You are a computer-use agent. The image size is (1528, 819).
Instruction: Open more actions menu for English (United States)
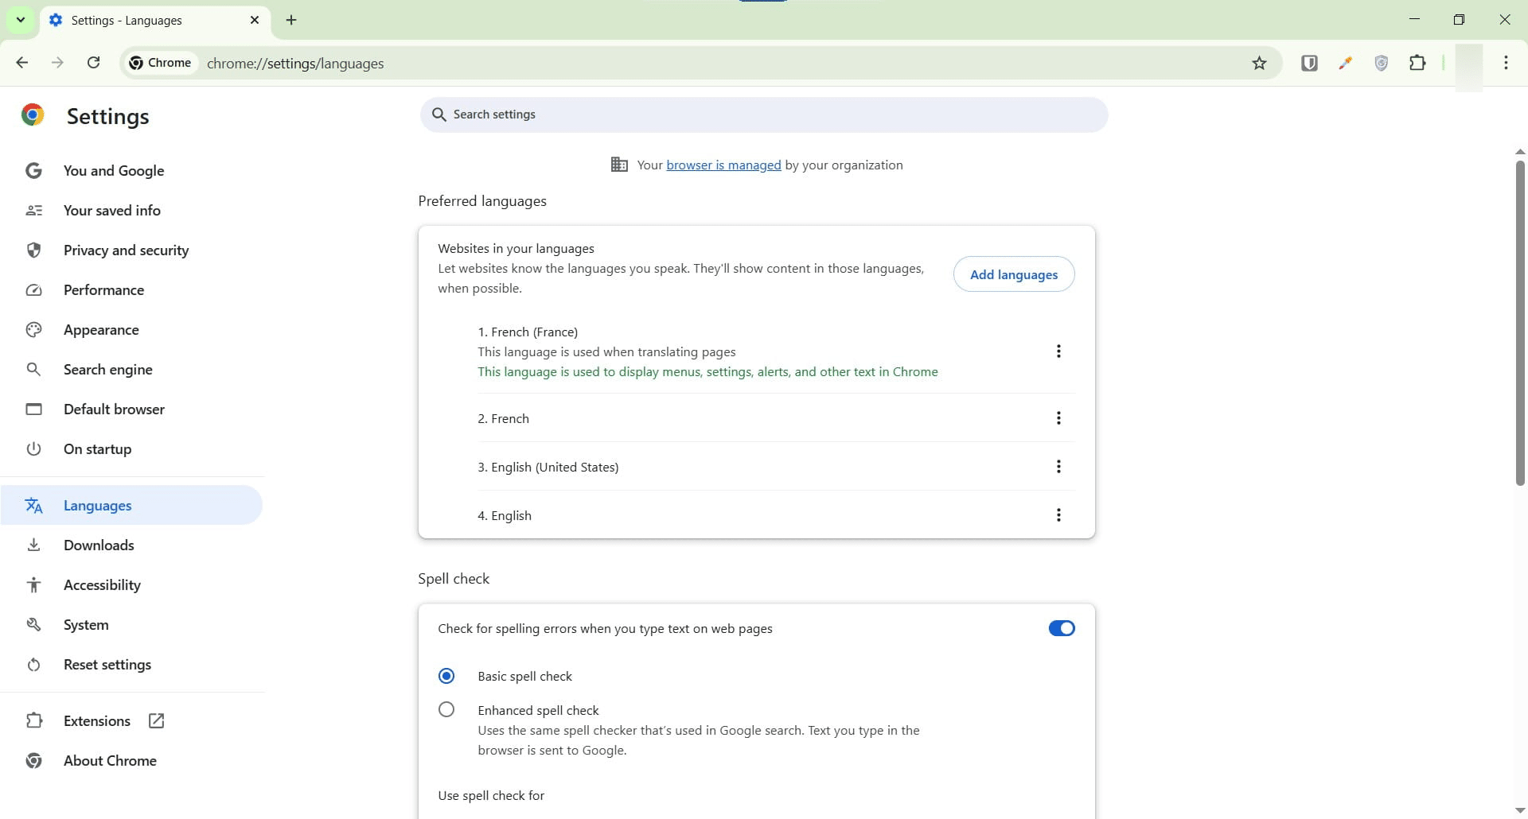[1058, 467]
